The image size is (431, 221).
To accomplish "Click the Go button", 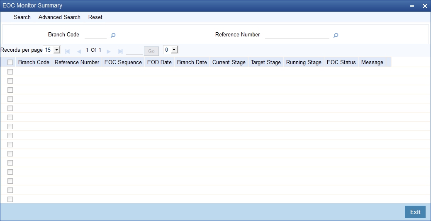I will 151,51.
